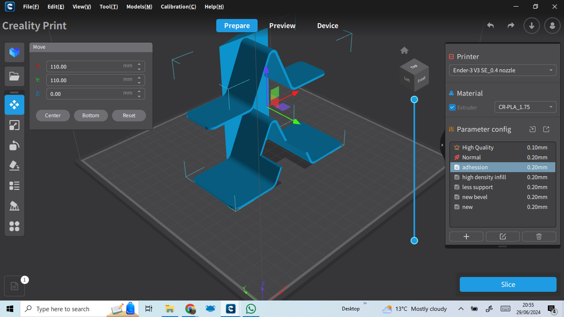Select the lay-flat face tool icon

(14, 166)
